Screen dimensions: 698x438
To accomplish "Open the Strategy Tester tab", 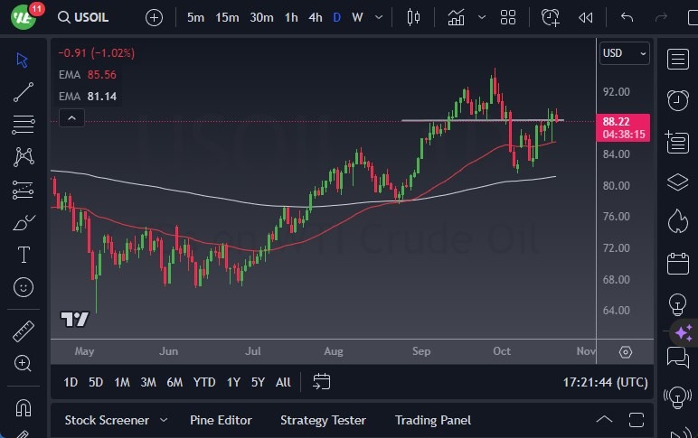I will (x=323, y=420).
